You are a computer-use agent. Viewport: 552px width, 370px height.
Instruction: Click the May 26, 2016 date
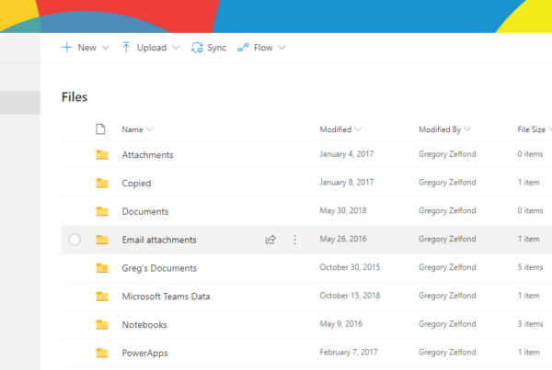coord(343,239)
